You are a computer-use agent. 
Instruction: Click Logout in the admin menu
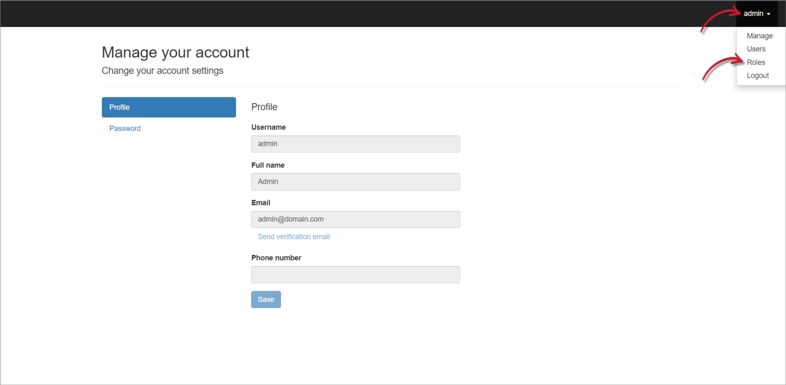click(757, 75)
